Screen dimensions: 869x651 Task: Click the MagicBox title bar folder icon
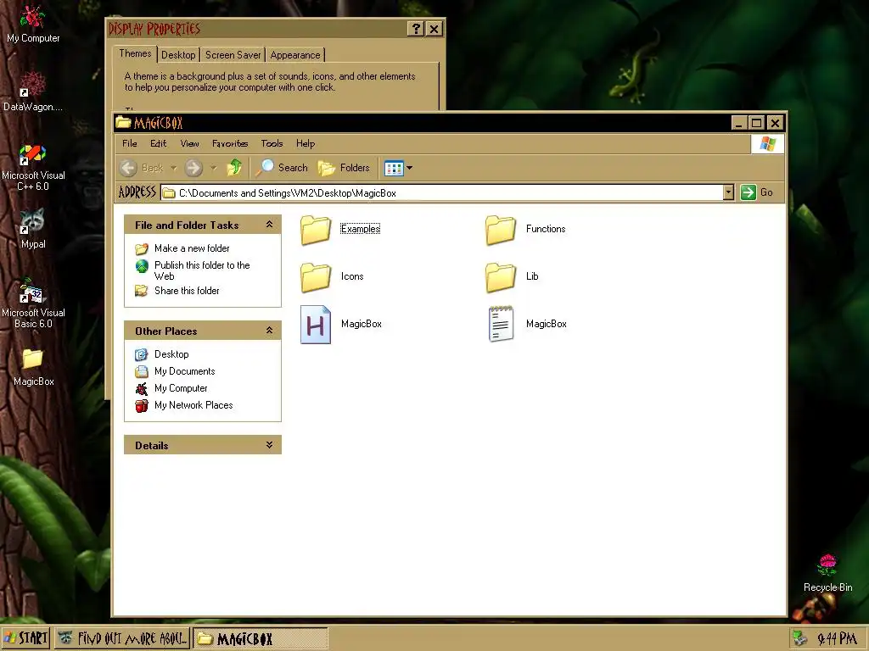[x=123, y=122]
